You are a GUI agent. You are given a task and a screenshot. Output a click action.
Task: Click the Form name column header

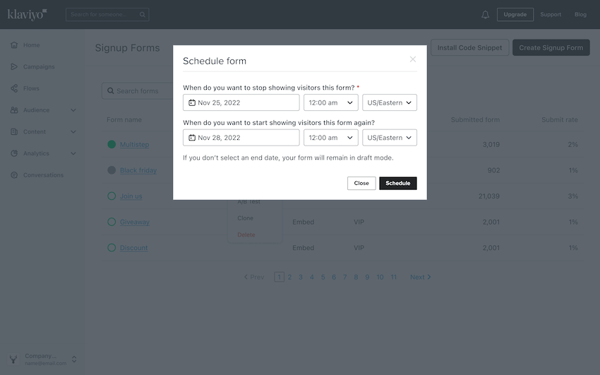tap(124, 120)
